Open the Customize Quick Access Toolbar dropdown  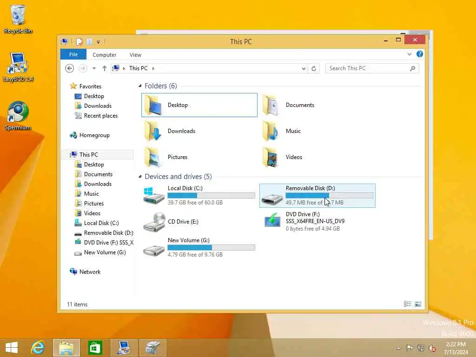(x=98, y=42)
